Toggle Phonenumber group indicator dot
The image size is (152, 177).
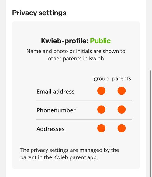click(x=101, y=110)
